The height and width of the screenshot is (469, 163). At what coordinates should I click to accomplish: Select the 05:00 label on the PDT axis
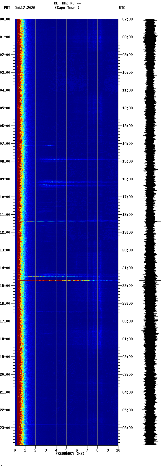point(5,108)
